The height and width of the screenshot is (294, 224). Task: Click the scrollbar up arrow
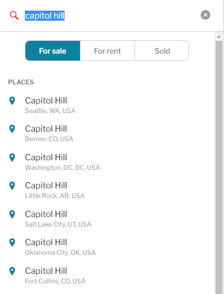[x=219, y=37]
